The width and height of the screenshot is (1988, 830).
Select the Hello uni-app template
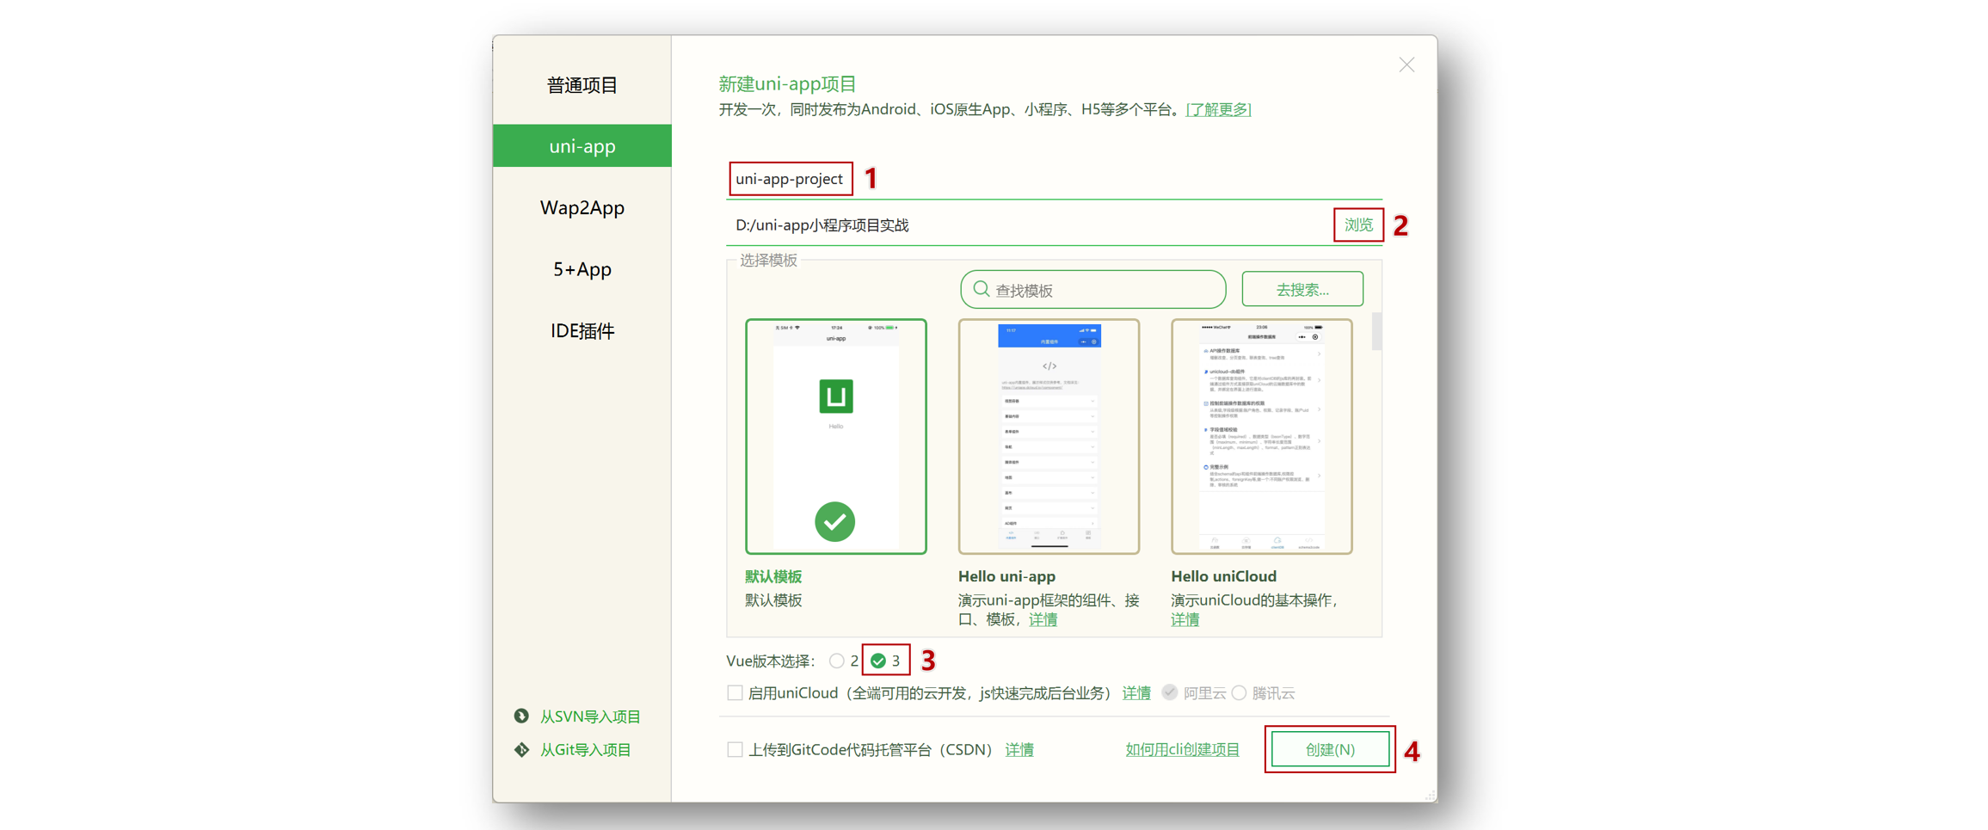(x=1049, y=436)
